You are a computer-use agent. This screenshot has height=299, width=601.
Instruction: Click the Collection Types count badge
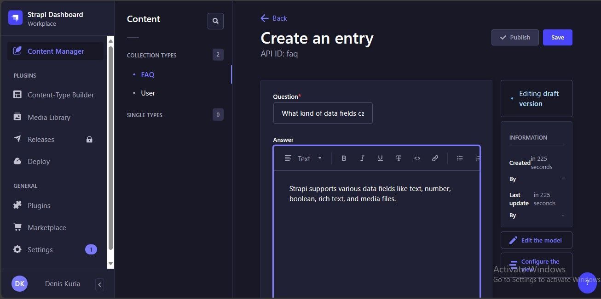218,55
